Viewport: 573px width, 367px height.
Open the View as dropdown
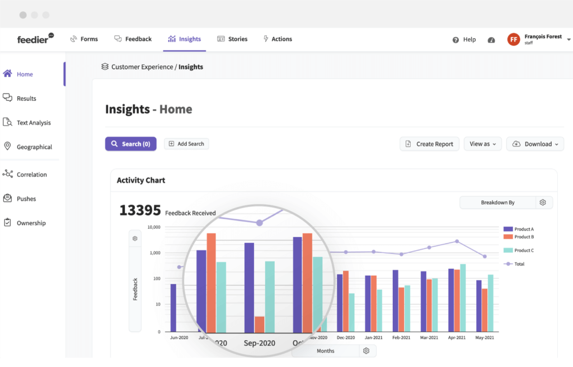(x=482, y=144)
